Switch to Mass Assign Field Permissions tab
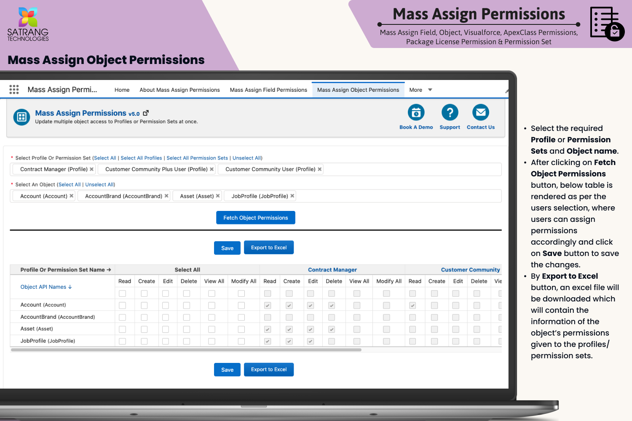632x421 pixels. [268, 90]
